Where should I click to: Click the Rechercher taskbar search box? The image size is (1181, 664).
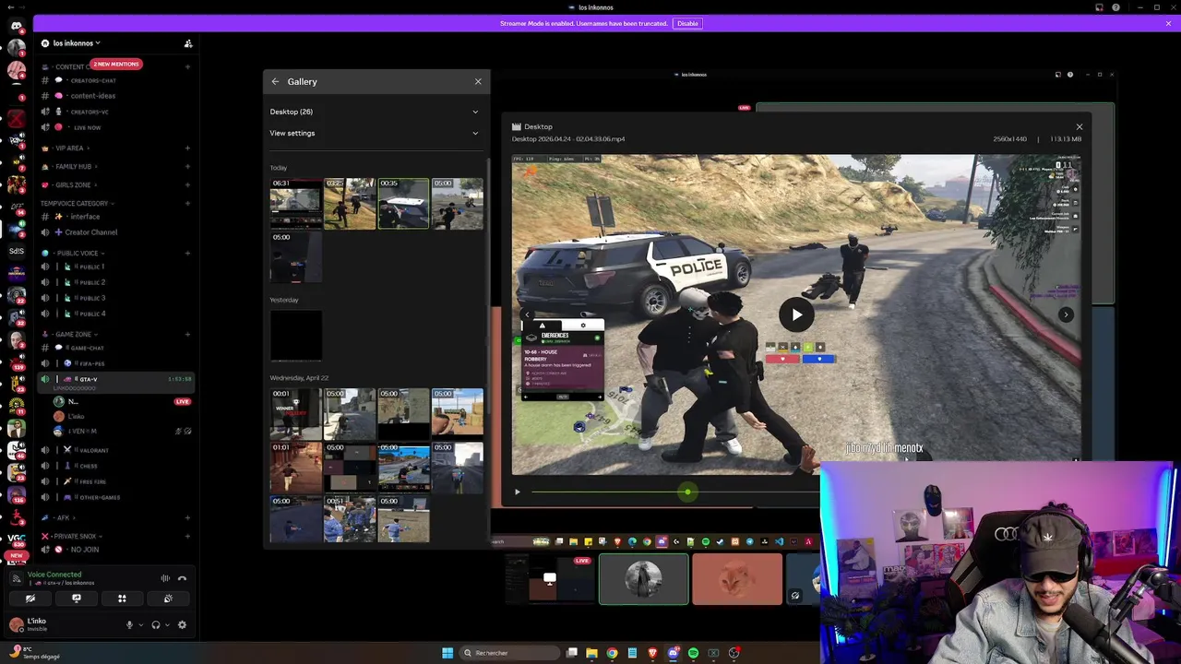click(x=510, y=653)
